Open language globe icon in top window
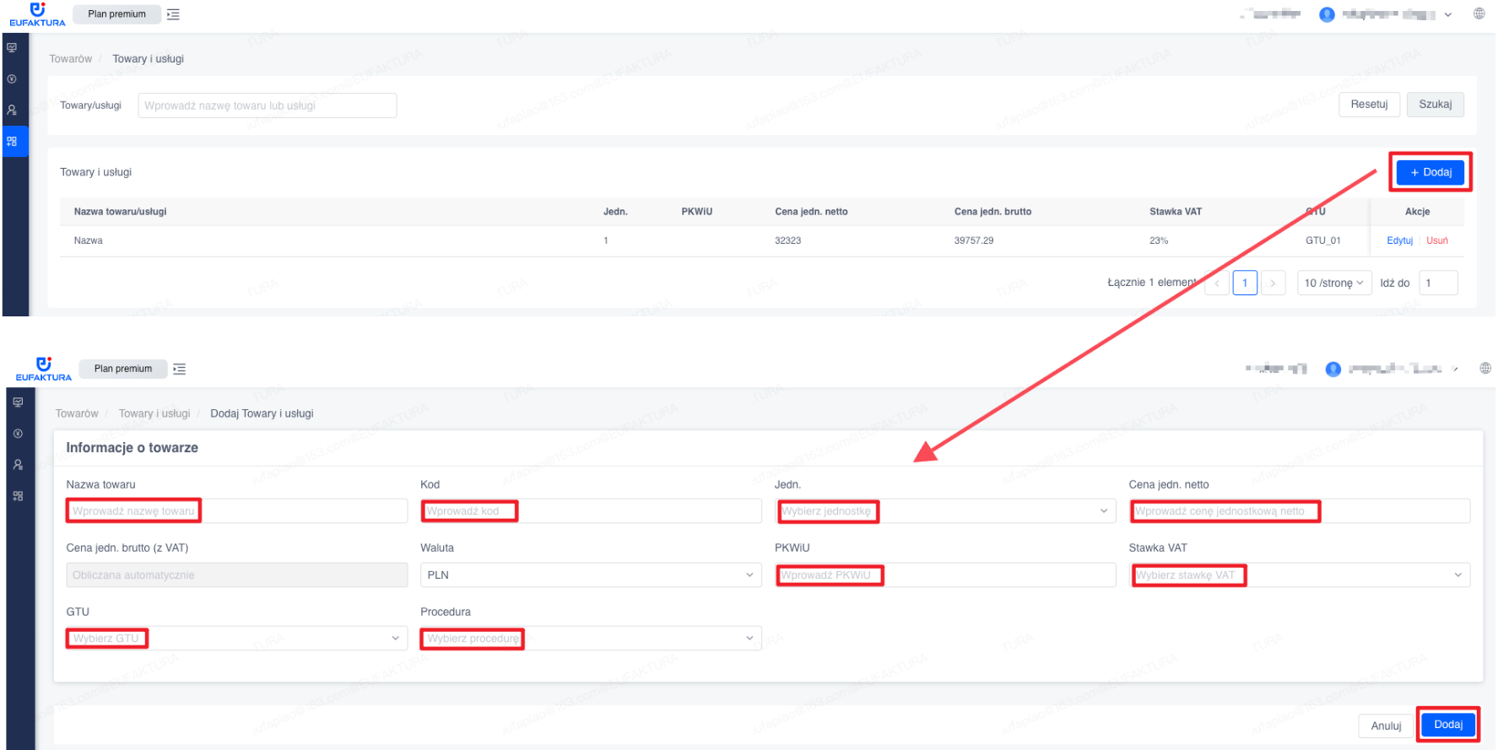 click(1479, 13)
